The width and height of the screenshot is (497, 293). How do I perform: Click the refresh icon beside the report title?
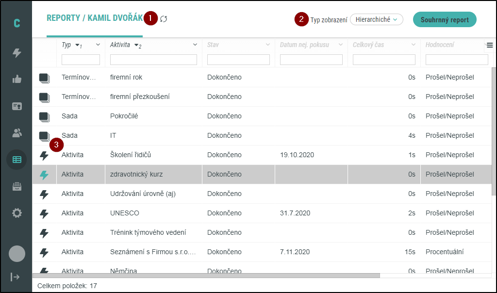point(164,19)
